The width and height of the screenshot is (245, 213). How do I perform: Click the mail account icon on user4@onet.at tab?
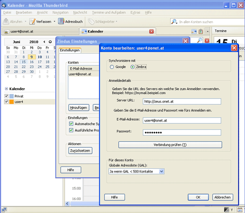(6, 32)
